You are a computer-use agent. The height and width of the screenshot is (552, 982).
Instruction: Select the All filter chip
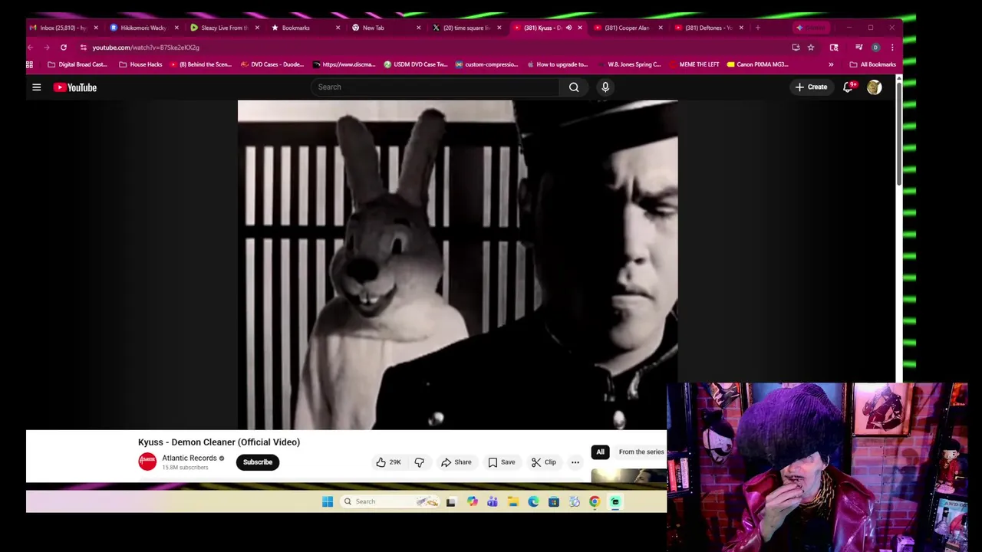[600, 452]
